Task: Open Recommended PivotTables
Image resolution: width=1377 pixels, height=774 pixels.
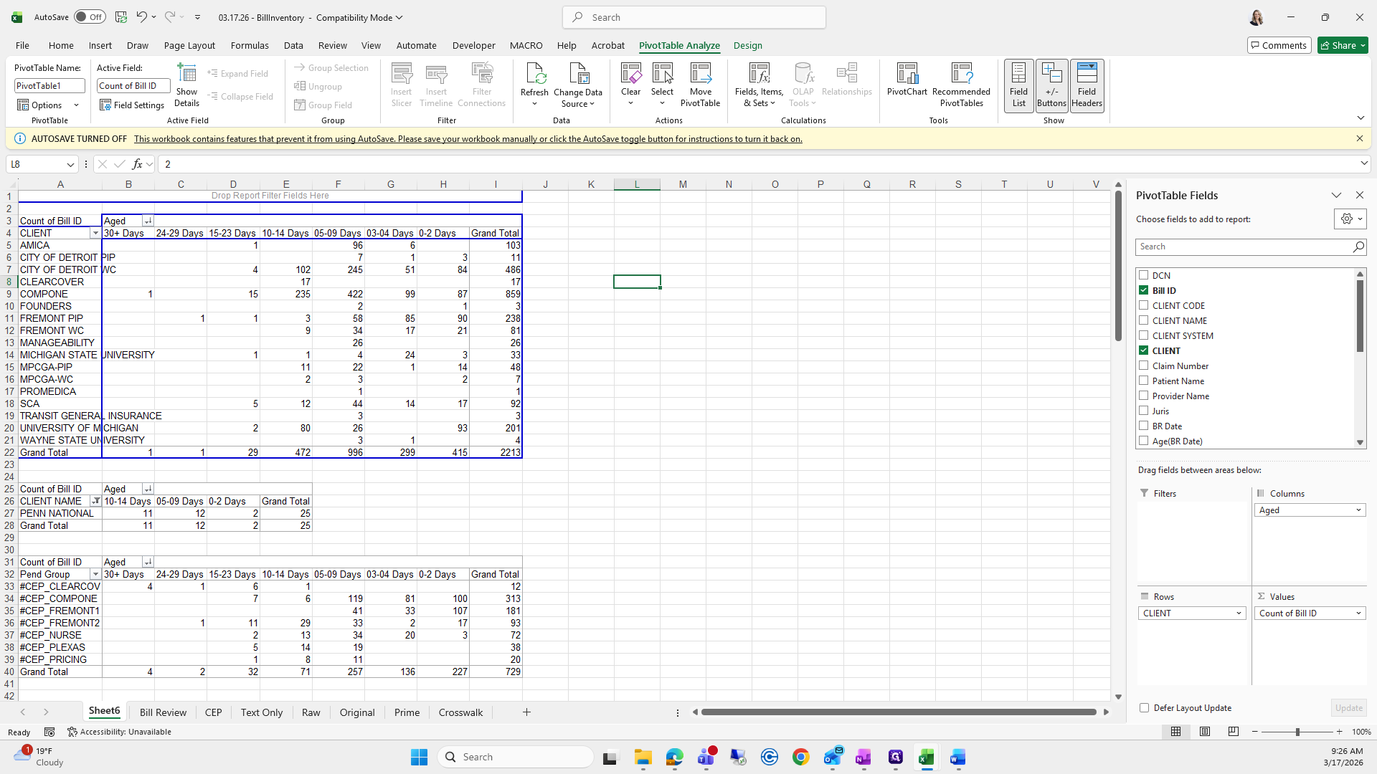Action: point(961,75)
